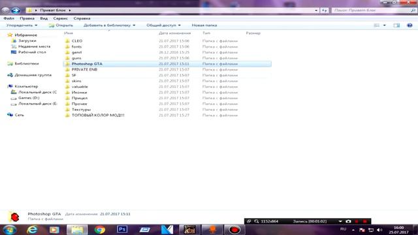Refresh the folder via address bar refresh button
This screenshot has width=418, height=235.
pyautogui.click(x=324, y=10)
